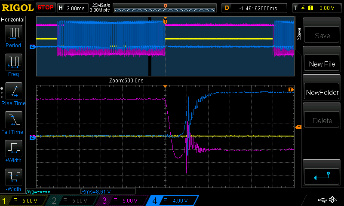Open the Horizontal measurement menu header
This screenshot has width=344, height=206.
13,20
